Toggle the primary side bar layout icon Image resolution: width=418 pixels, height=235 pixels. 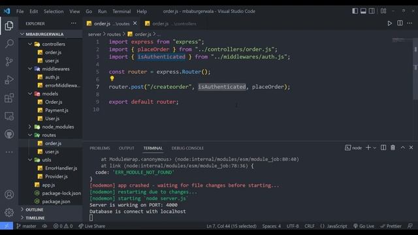coord(355,11)
